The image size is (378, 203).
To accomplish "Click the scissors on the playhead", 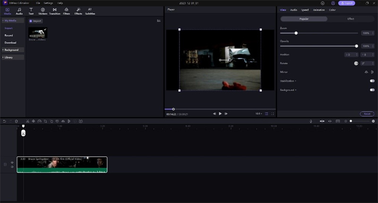I will click(x=23, y=133).
